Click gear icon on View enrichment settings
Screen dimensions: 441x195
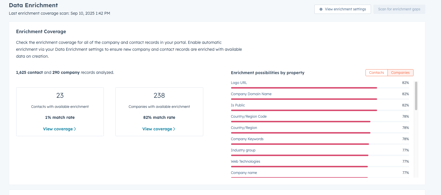(x=321, y=9)
